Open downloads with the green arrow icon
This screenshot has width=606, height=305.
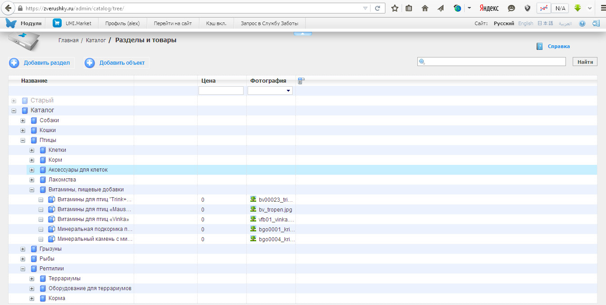(x=578, y=8)
